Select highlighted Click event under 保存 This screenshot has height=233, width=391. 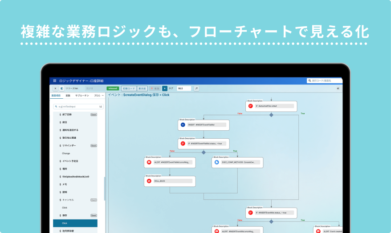coord(75,223)
